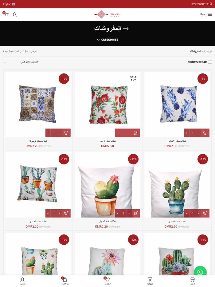Open the shopping bag in bottom bar
The height and width of the screenshot is (287, 215).
[65, 281]
